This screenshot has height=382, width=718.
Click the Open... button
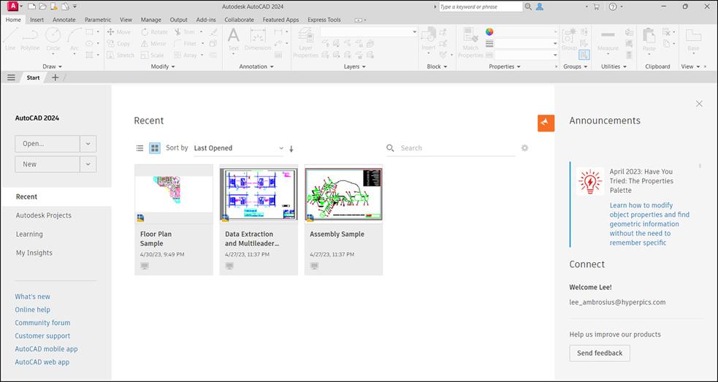47,143
